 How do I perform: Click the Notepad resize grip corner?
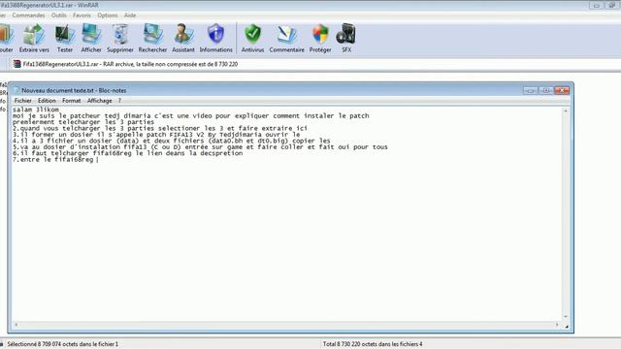(x=567, y=326)
